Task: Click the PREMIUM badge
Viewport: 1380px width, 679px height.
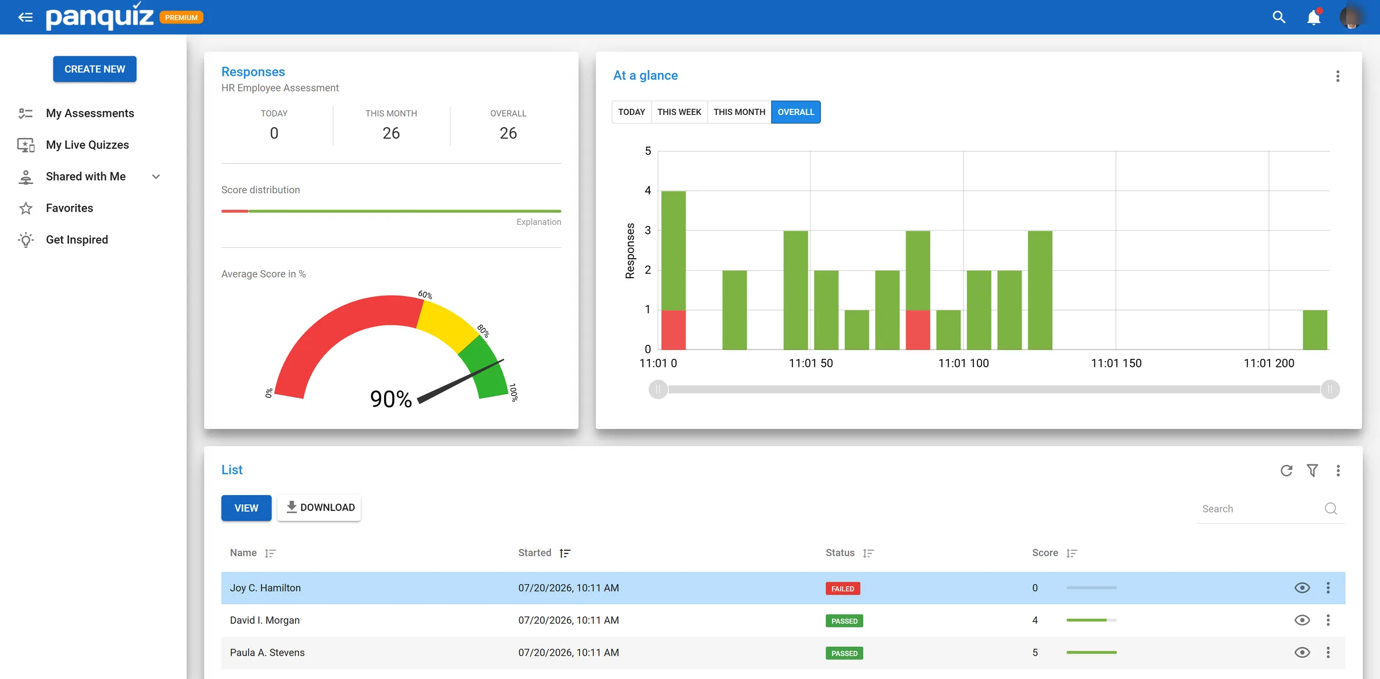Action: point(181,18)
